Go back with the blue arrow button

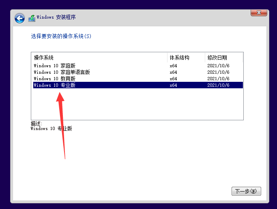(19, 18)
